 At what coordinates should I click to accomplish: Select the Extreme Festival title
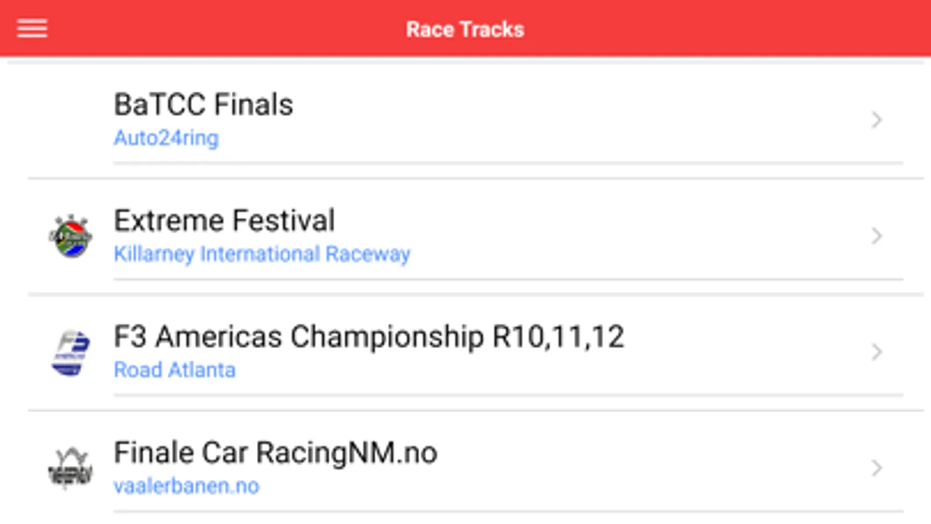[x=224, y=221]
